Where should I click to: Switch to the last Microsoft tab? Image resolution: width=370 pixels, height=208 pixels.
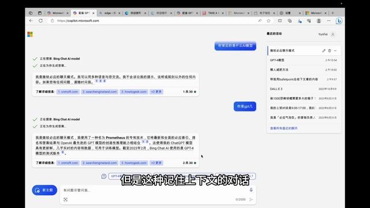point(316,13)
